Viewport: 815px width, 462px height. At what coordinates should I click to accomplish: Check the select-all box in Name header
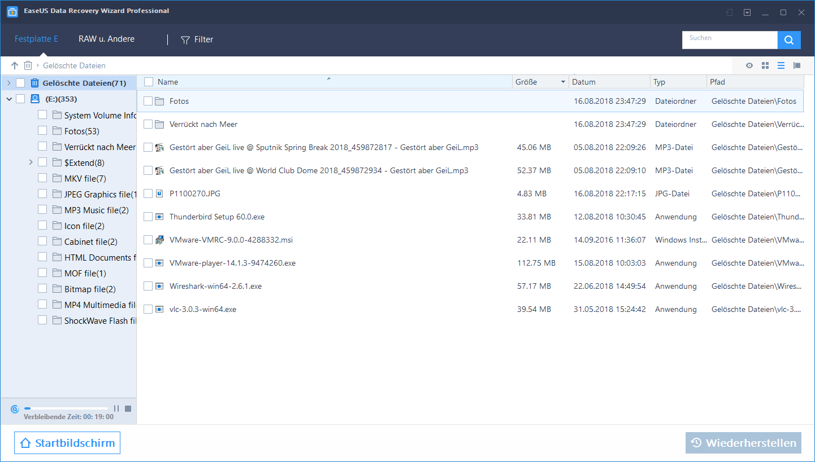[x=149, y=82]
